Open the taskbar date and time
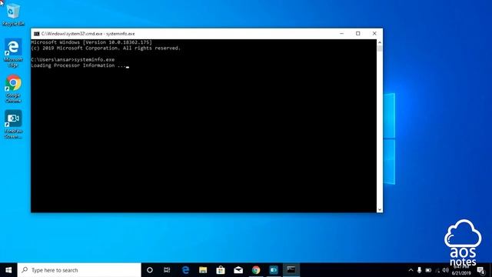This screenshot has height=277, width=492. point(461,270)
